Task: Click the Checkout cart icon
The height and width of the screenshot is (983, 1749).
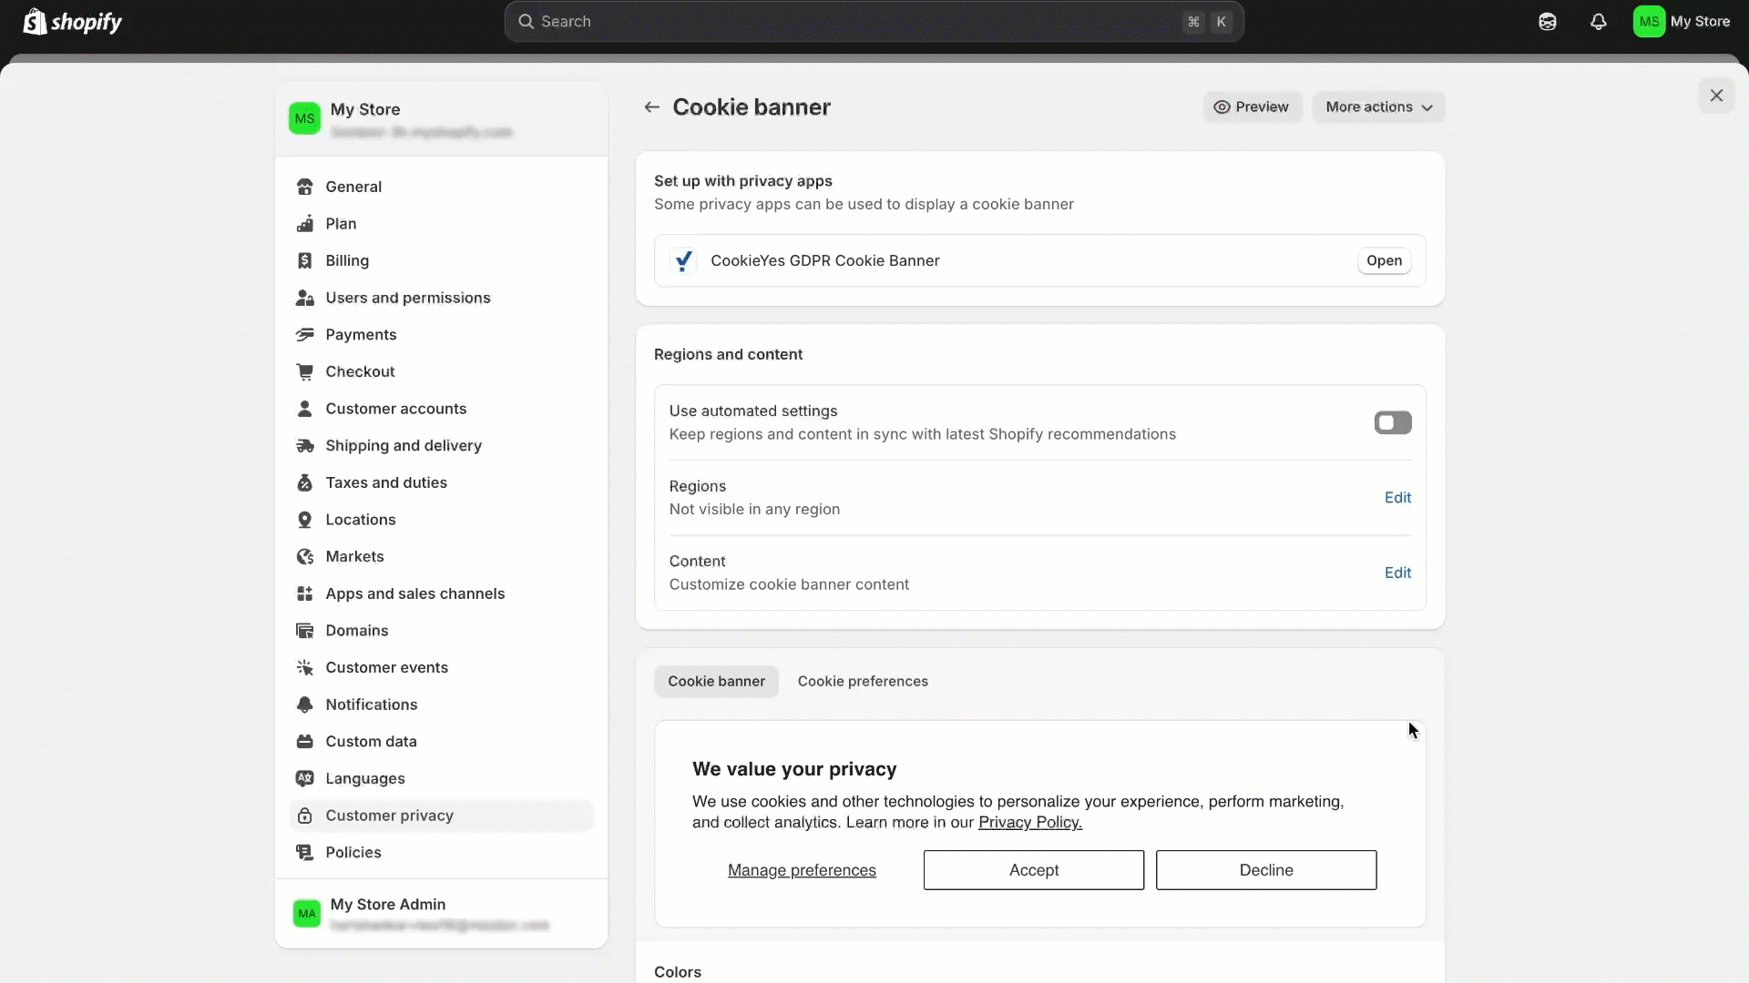Action: tap(305, 371)
